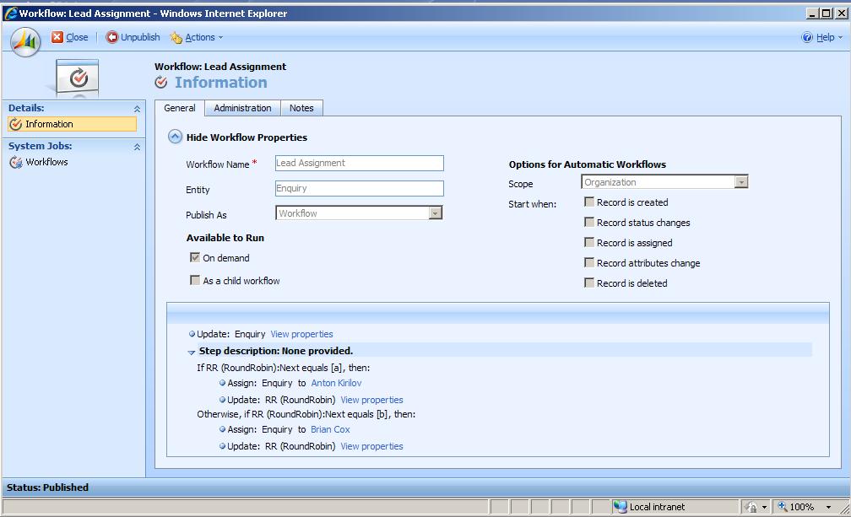Collapse the Step description triangle

coord(191,353)
